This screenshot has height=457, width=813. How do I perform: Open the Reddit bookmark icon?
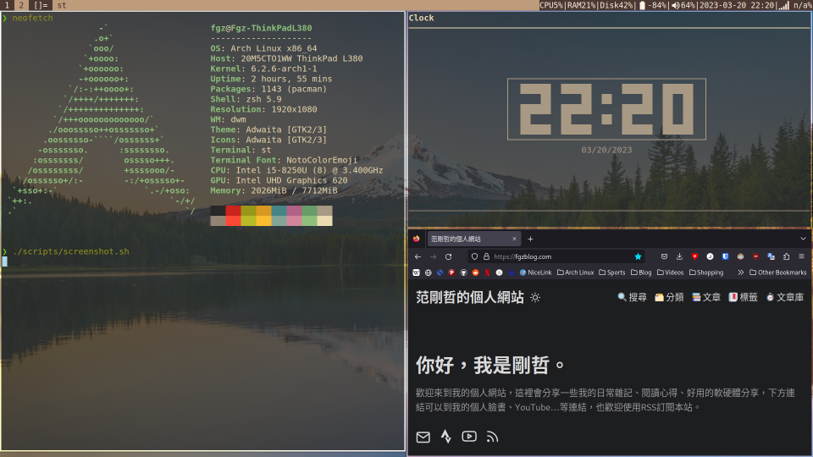(x=475, y=273)
